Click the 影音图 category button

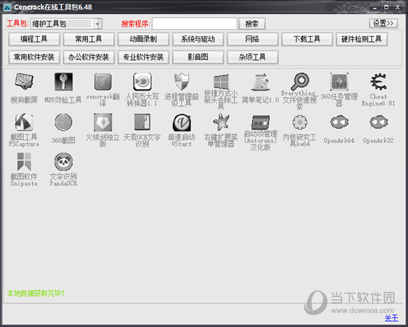(x=198, y=57)
